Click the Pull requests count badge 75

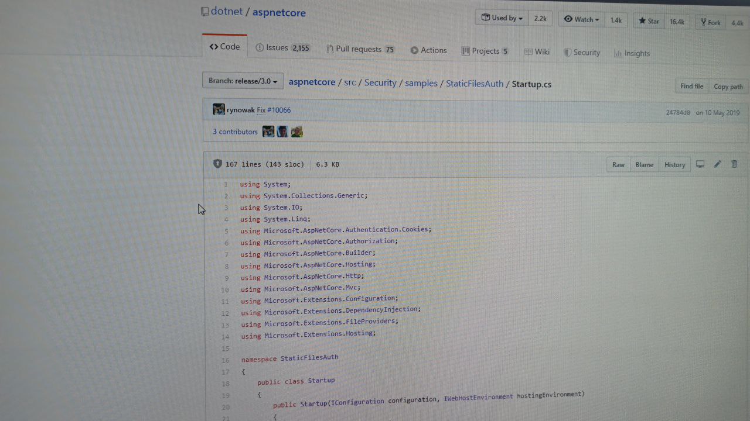click(390, 50)
